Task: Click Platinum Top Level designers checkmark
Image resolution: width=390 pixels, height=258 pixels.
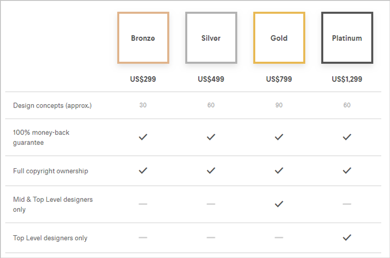Action: click(x=347, y=237)
